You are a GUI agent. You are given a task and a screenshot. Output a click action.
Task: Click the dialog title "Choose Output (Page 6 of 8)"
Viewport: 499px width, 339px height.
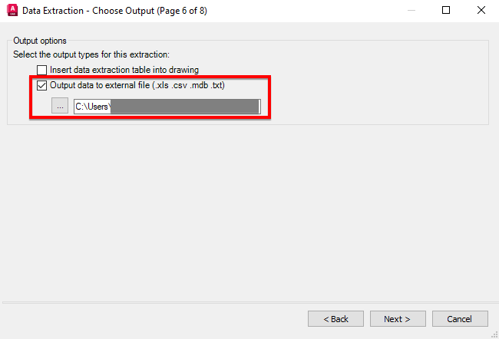click(150, 11)
